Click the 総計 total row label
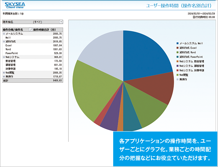The height and width of the screenshot is (167, 218). pyautogui.click(x=6, y=81)
